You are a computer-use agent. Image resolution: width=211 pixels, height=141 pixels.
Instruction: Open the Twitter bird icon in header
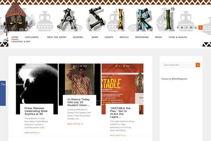[x=182, y=27]
